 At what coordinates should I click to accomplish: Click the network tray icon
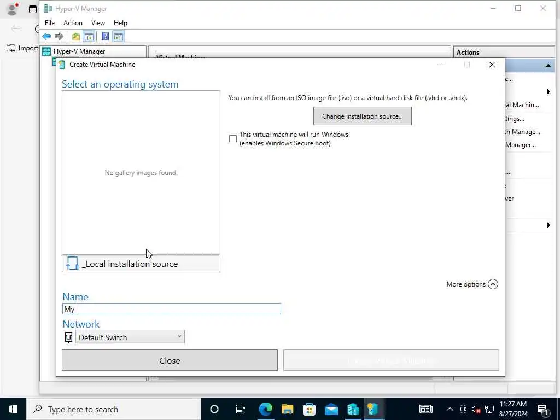coord(489,409)
